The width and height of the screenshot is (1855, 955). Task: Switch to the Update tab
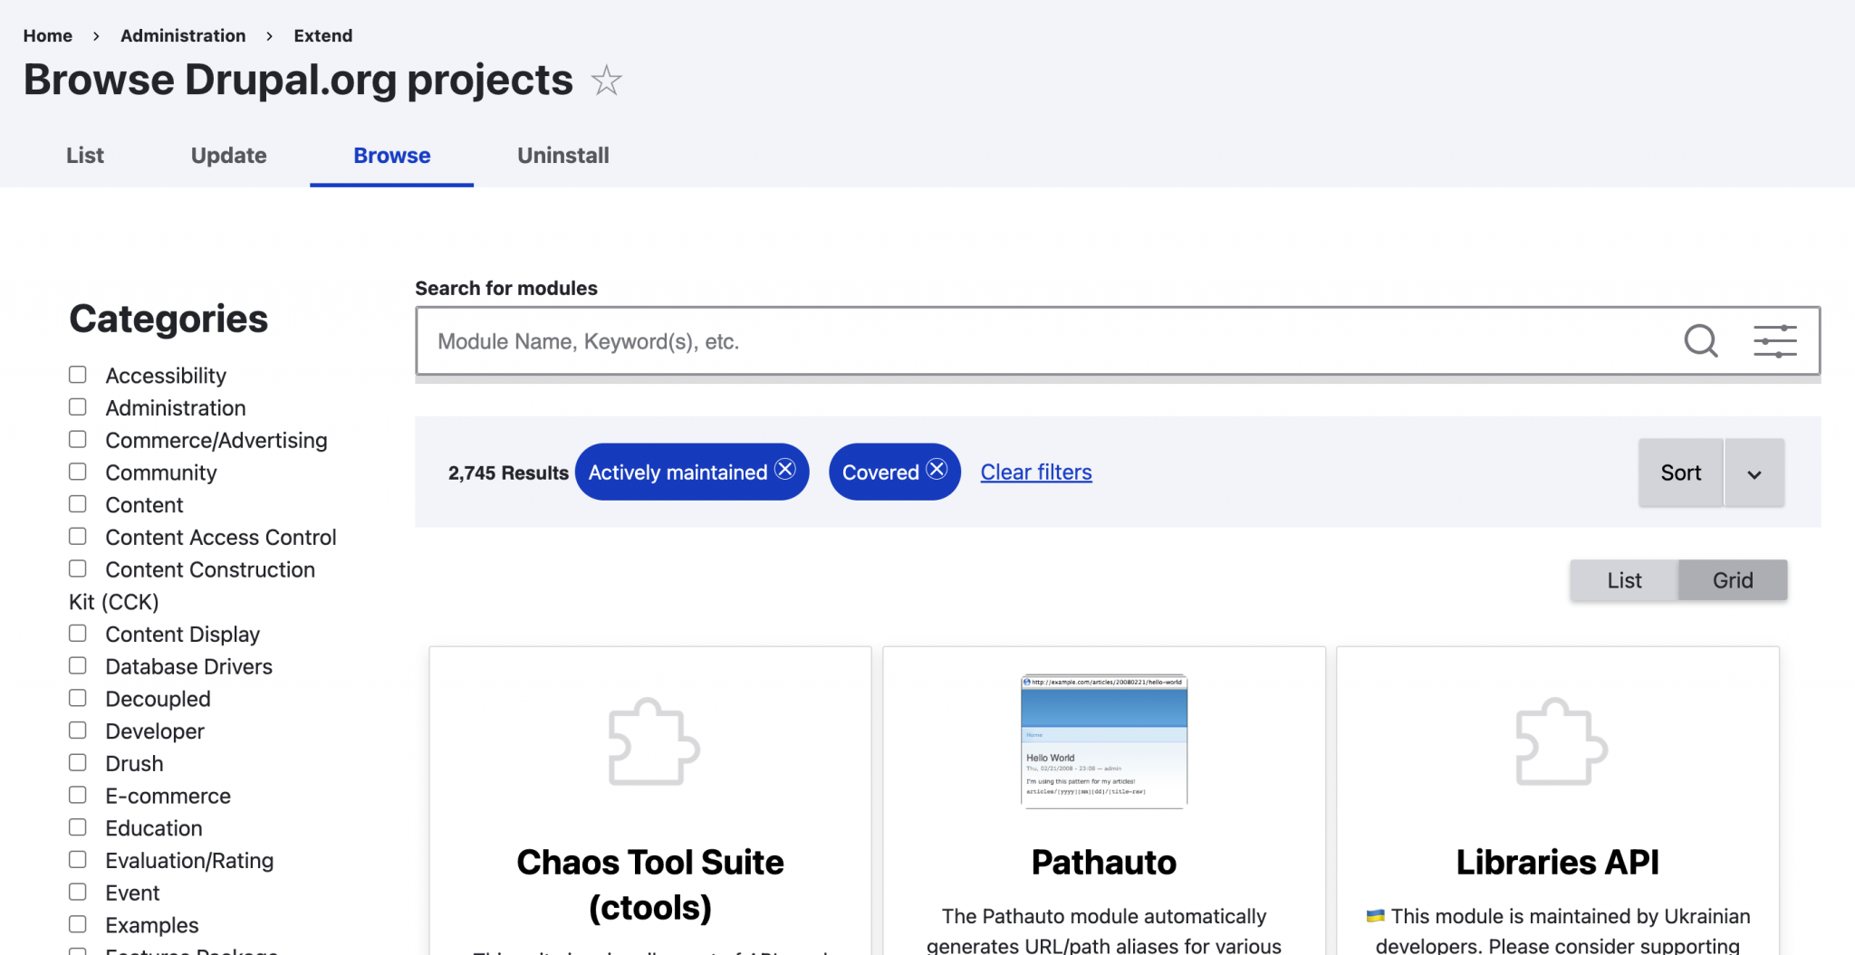[228, 155]
